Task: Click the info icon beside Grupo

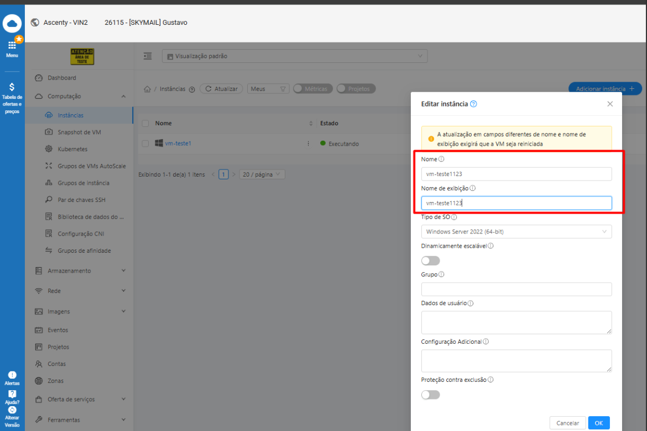Action: tap(441, 274)
